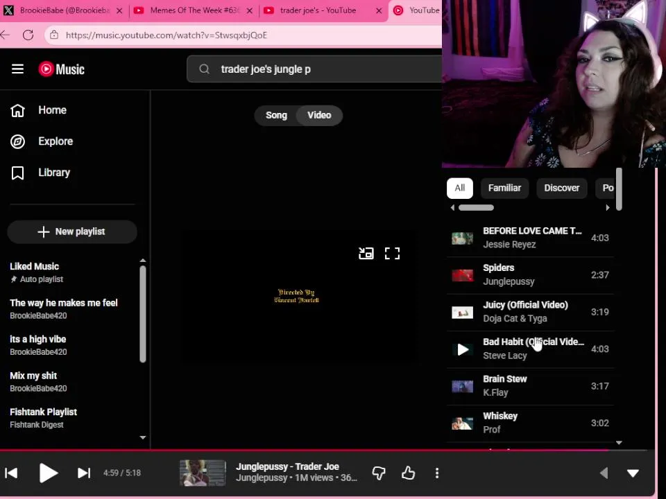This screenshot has width=666, height=499.
Task: Select Whiskey by Prof in queue
Action: (530, 423)
